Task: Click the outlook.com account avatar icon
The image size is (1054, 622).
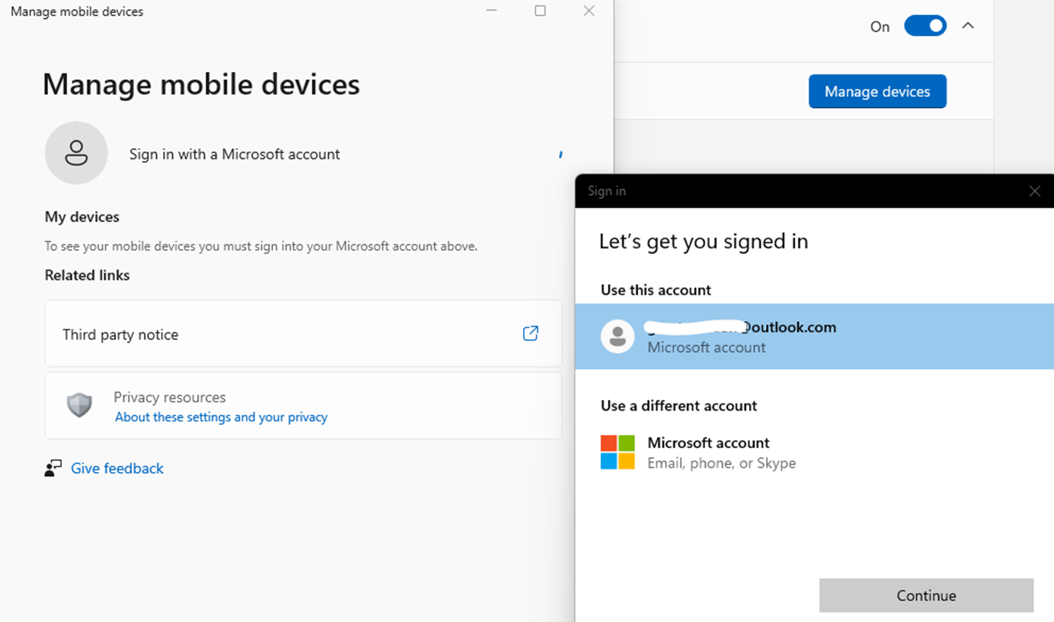Action: pyautogui.click(x=618, y=336)
